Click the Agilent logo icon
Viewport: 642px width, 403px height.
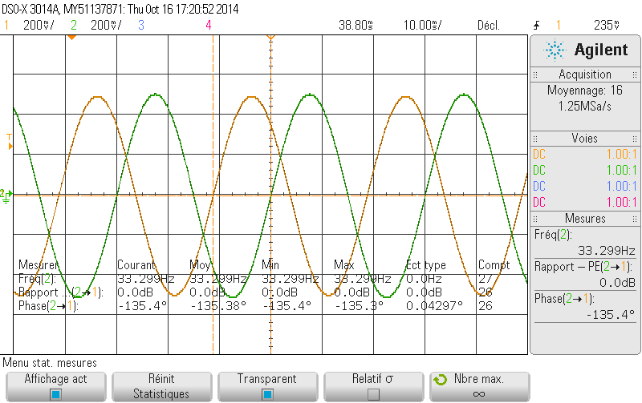[555, 50]
